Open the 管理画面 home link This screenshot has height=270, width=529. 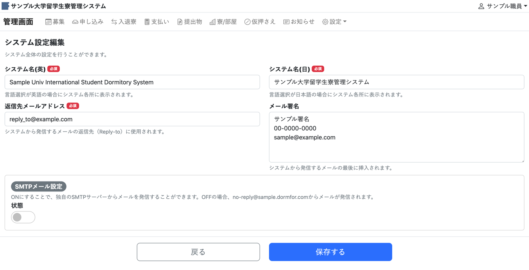(18, 22)
